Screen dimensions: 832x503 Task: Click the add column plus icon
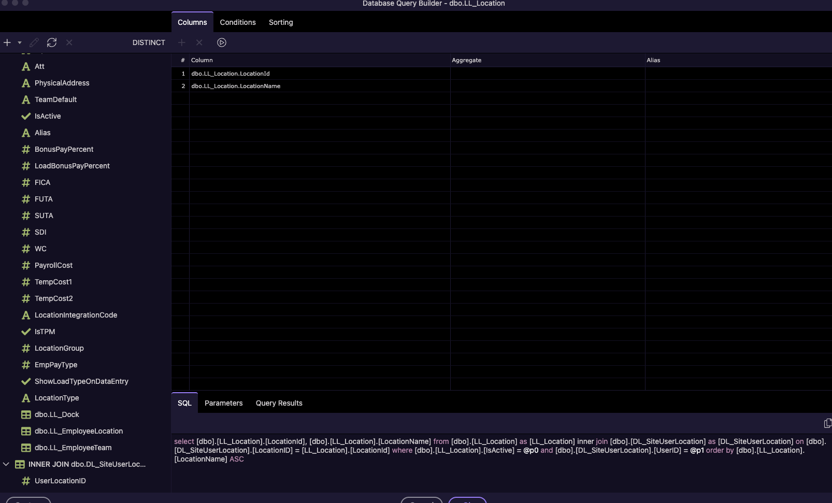pos(182,42)
